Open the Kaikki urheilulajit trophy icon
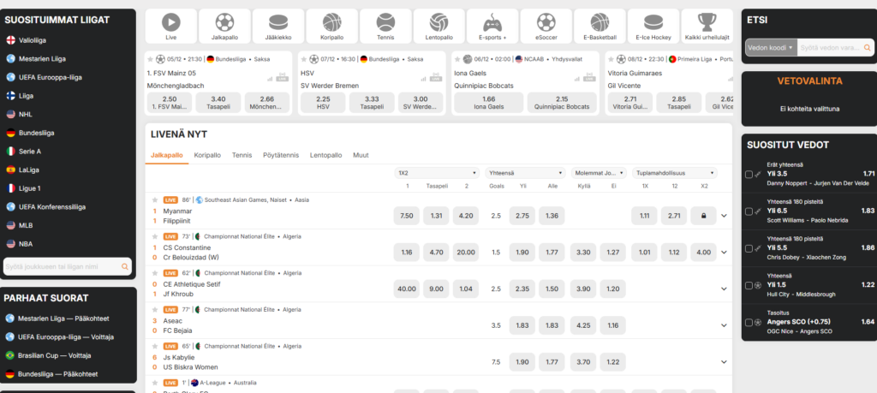The width and height of the screenshot is (877, 393). [x=707, y=22]
